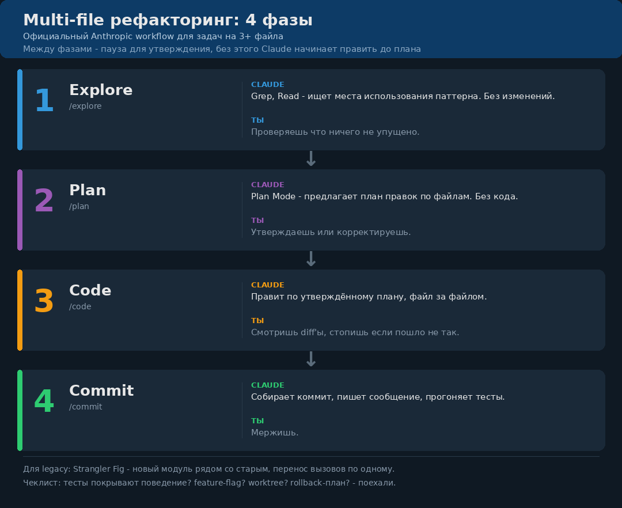Click the "/commit" command text
Image resolution: width=622 pixels, height=508 pixels.
(x=86, y=407)
